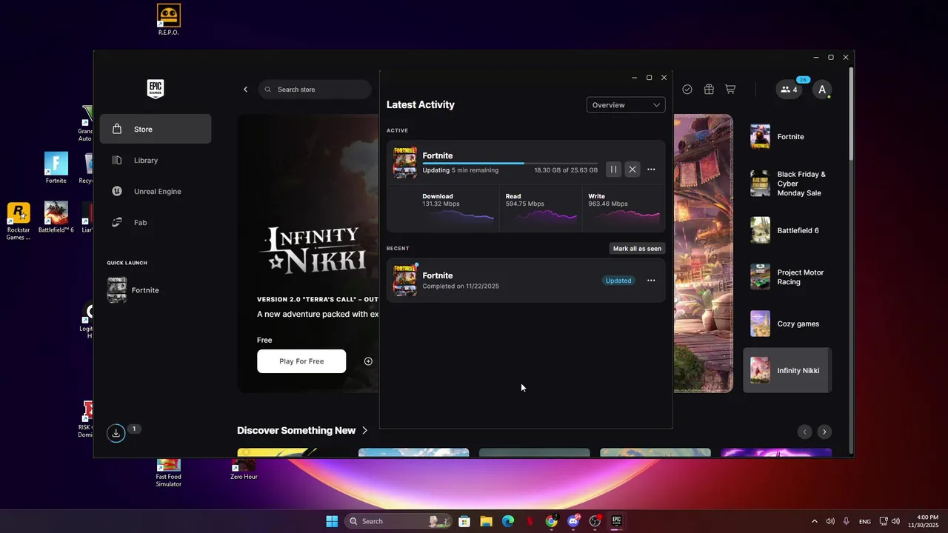Image resolution: width=948 pixels, height=533 pixels.
Task: Open Battlefield 6 desktop shortcut
Action: point(56,218)
